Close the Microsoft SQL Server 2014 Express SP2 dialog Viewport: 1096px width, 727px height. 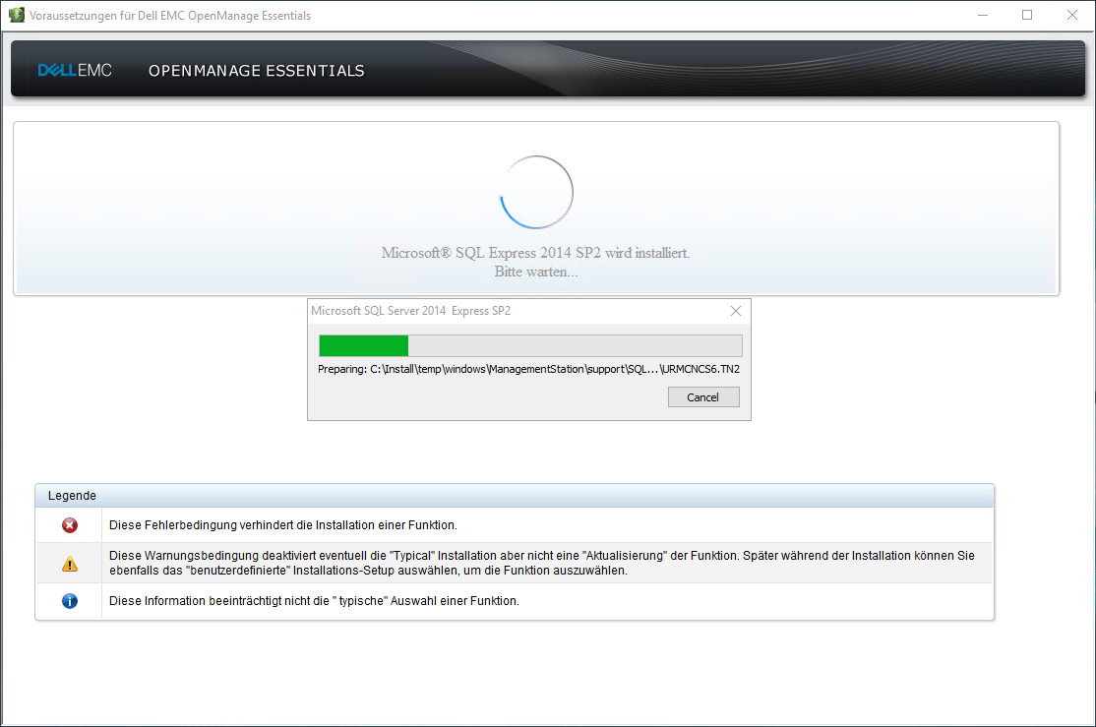point(735,311)
